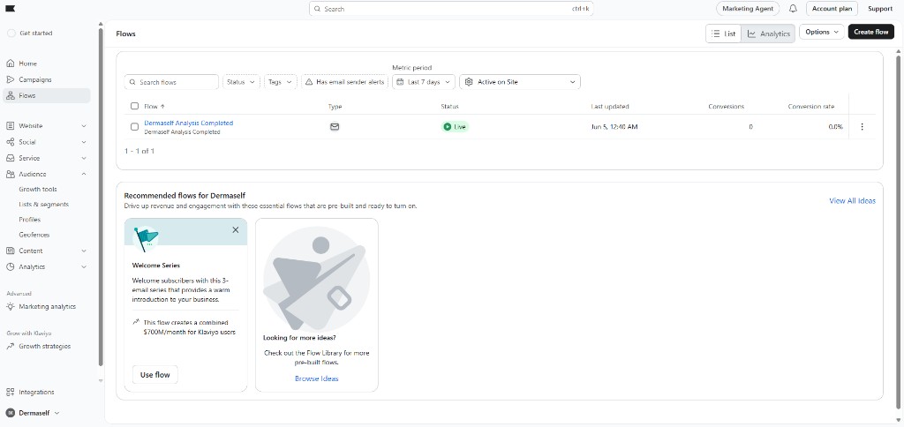
Task: Click the calendar icon in metric period
Action: [400, 82]
